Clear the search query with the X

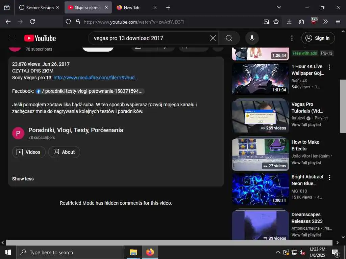click(213, 38)
